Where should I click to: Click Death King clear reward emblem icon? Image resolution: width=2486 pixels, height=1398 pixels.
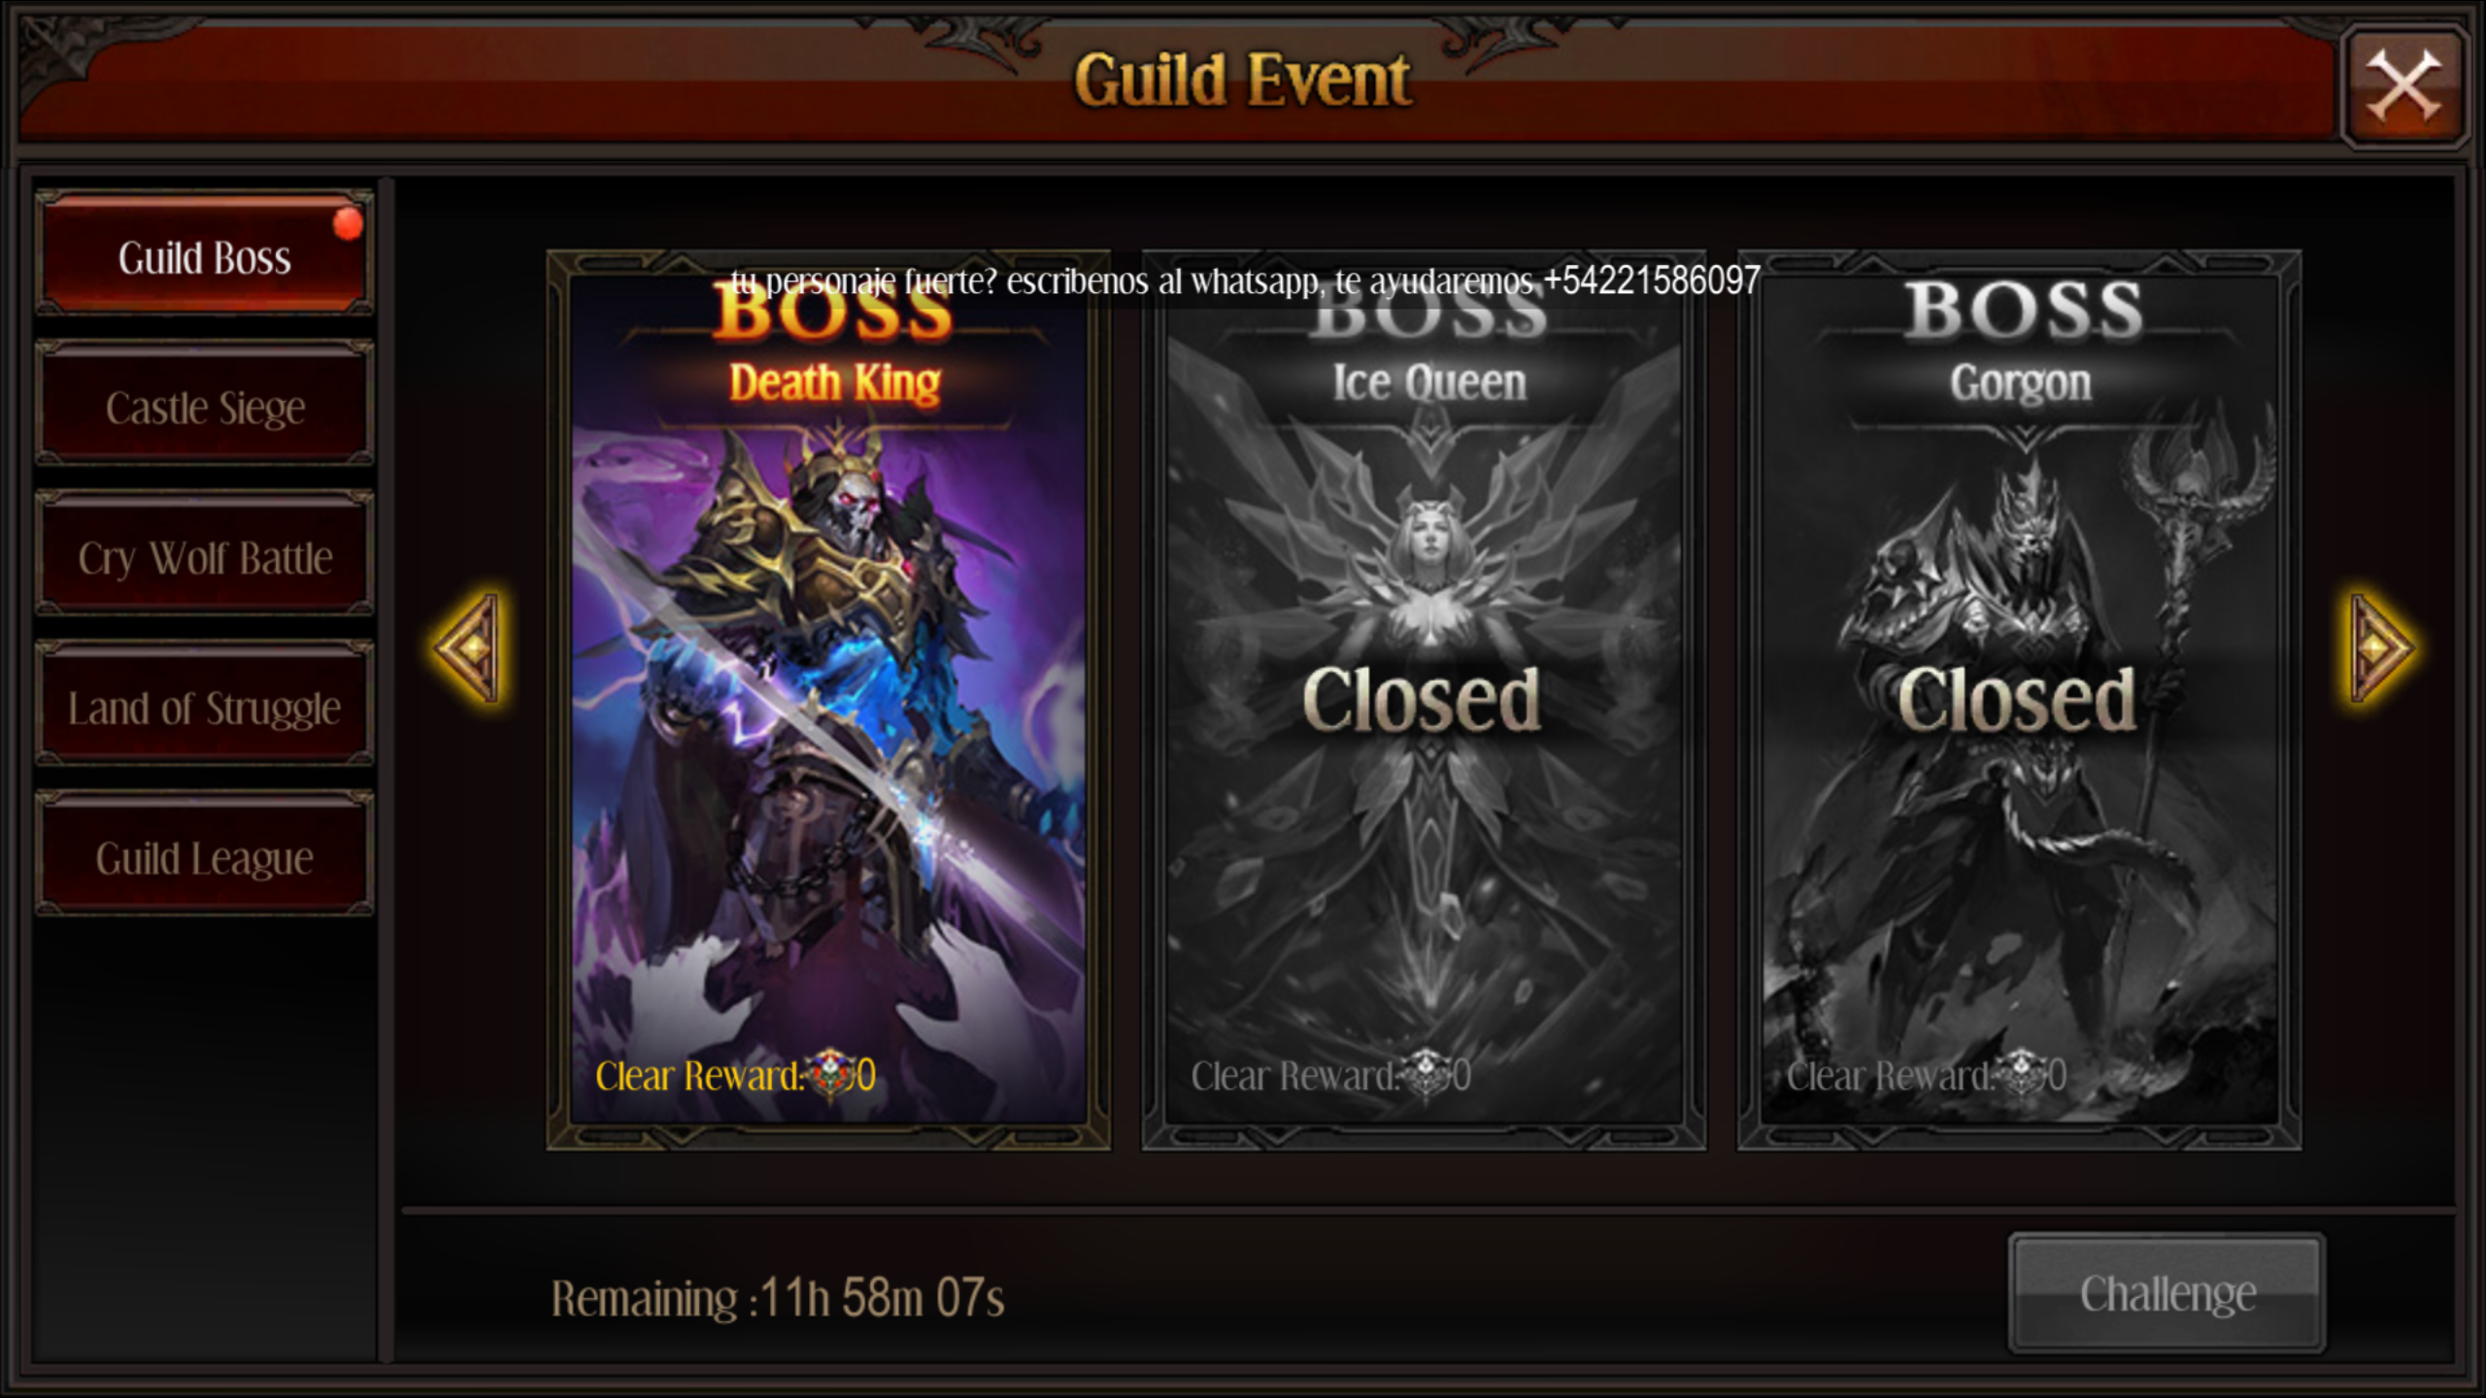[831, 1074]
